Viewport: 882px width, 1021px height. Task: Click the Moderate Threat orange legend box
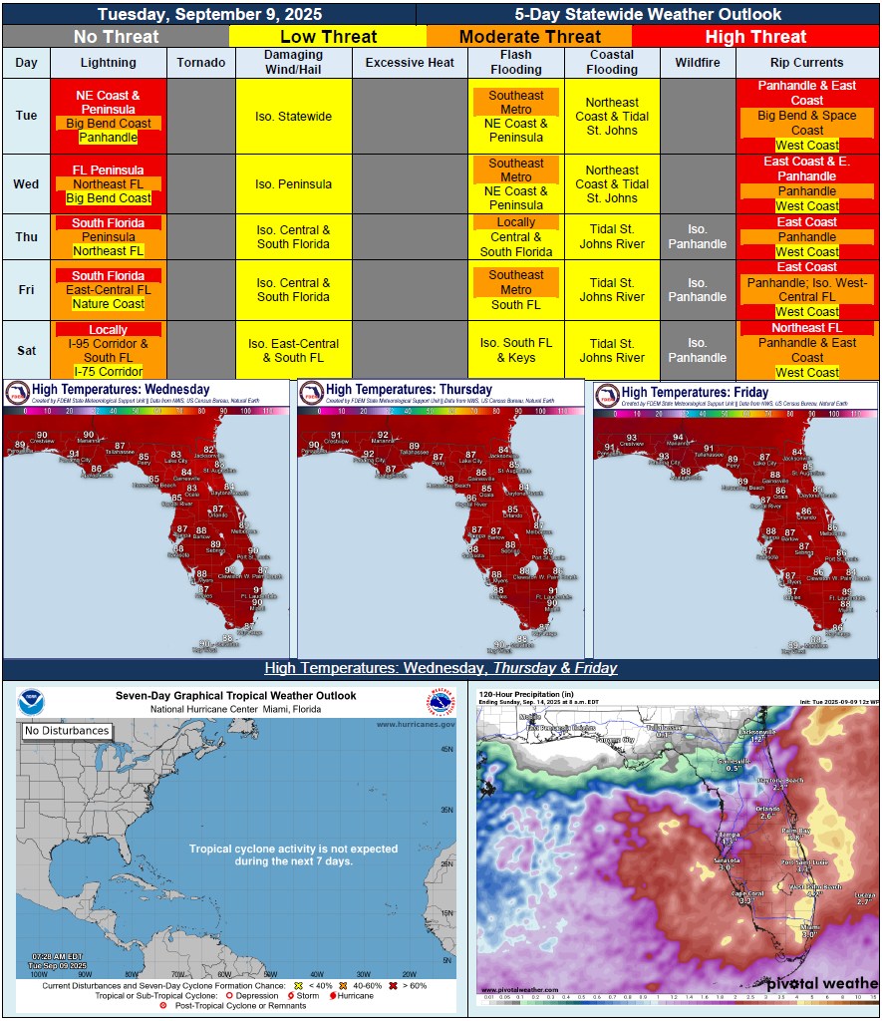528,37
